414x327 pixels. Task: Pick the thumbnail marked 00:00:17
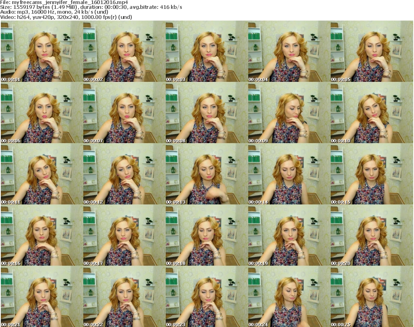pos(124,235)
